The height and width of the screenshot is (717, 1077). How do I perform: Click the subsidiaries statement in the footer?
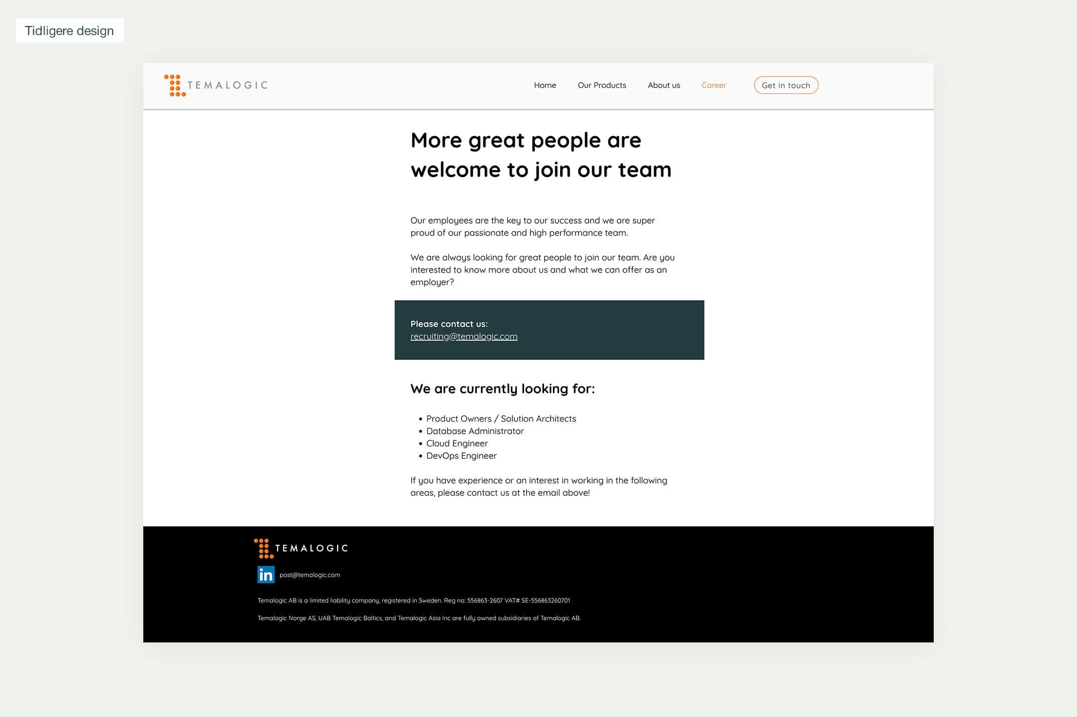418,618
